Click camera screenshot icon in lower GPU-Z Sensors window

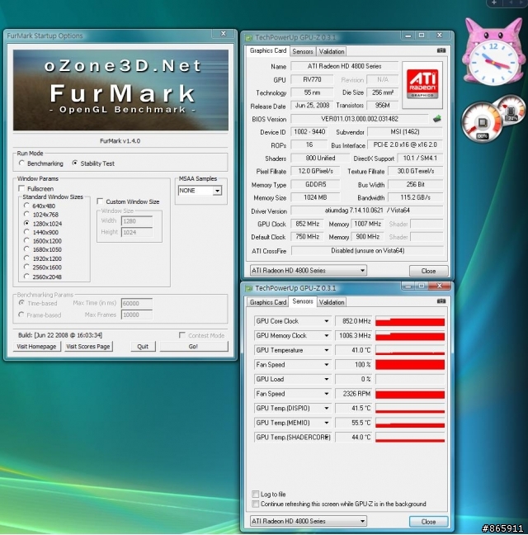coord(441,301)
